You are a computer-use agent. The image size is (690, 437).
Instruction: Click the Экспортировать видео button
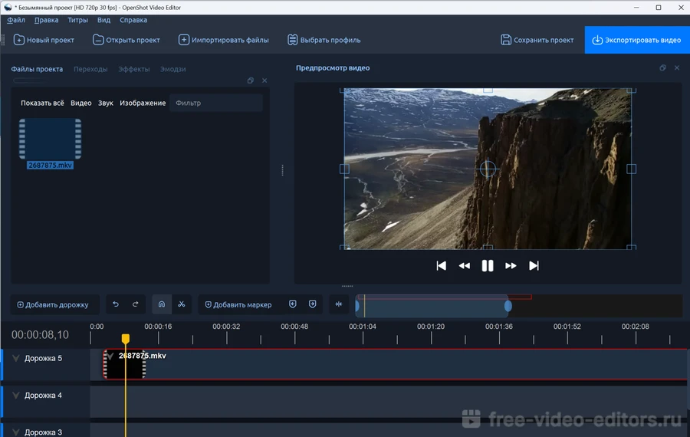click(636, 40)
